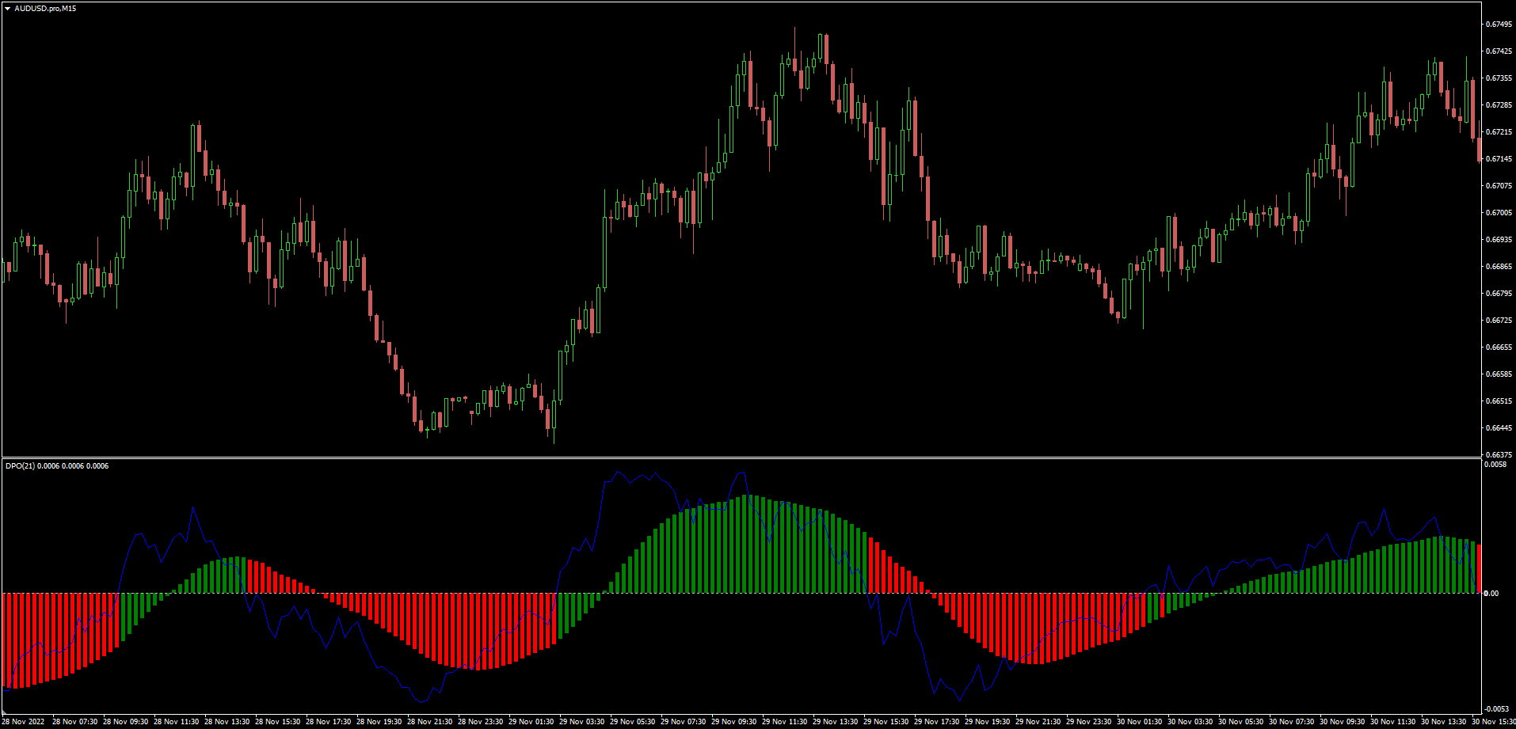Open the AUDUSD.pro,M15 chart dropdown arrow
The image size is (1516, 729).
tap(6, 6)
